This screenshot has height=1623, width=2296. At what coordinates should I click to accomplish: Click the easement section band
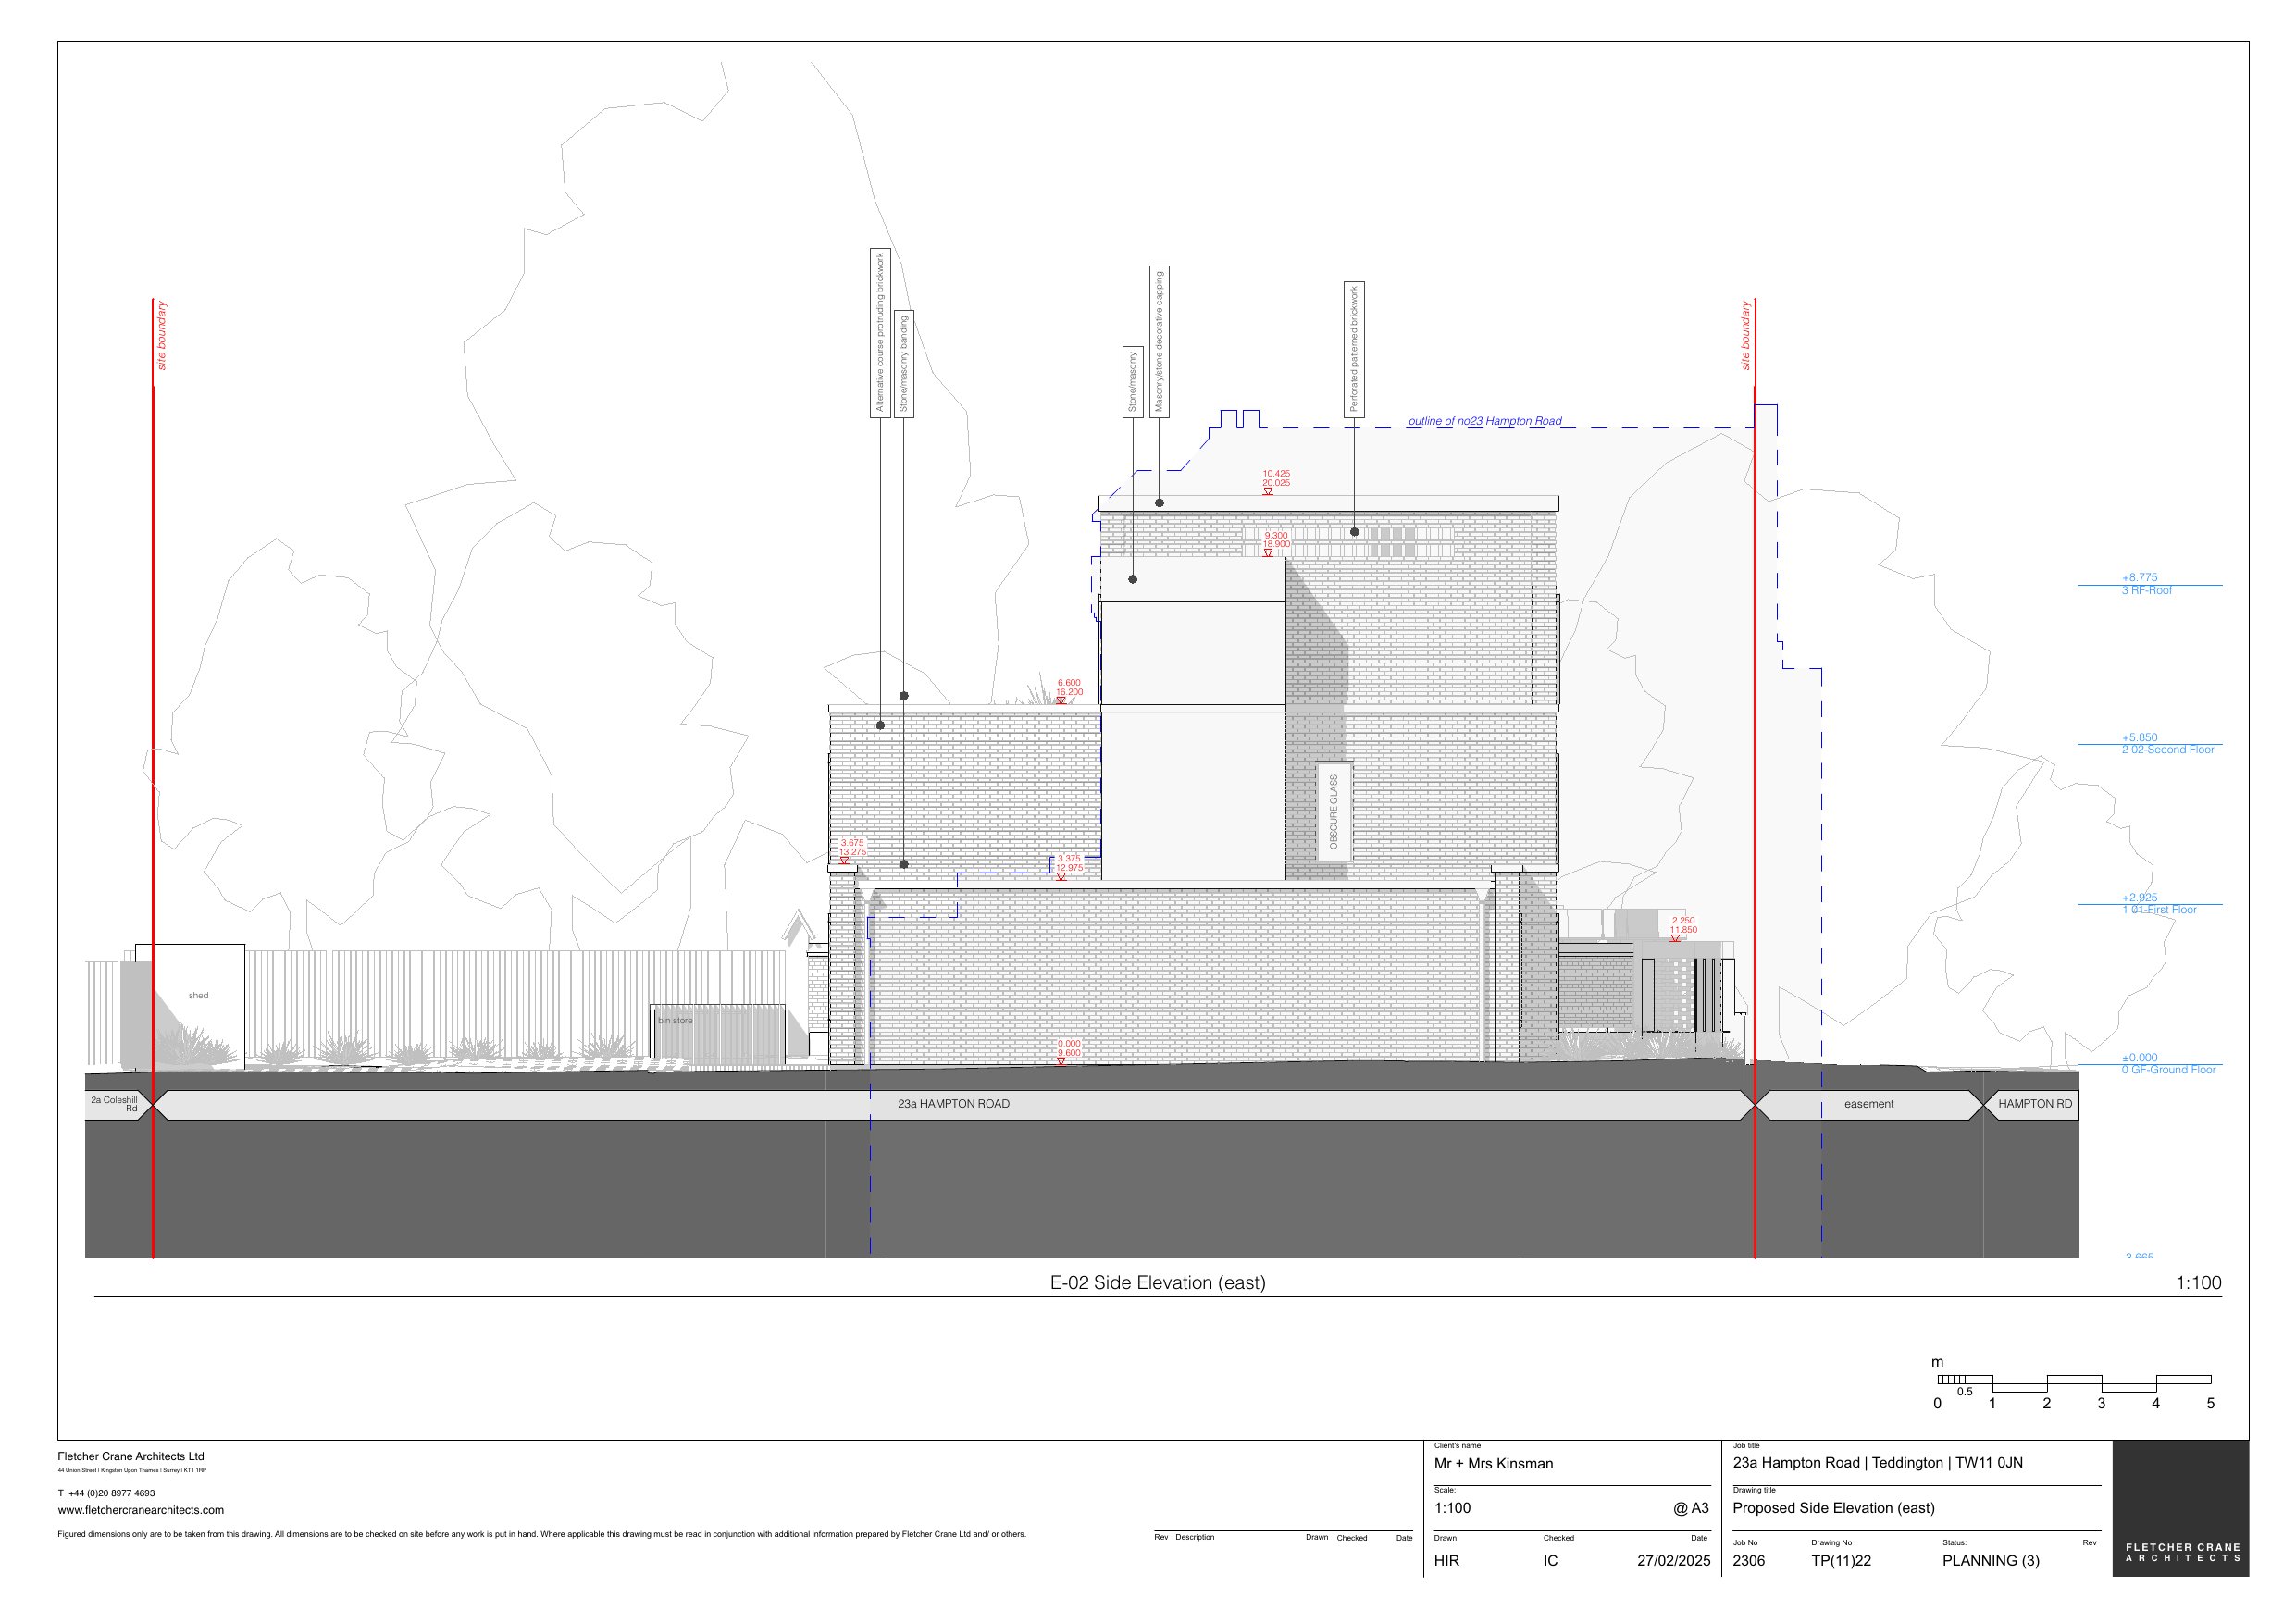(x=1868, y=1104)
